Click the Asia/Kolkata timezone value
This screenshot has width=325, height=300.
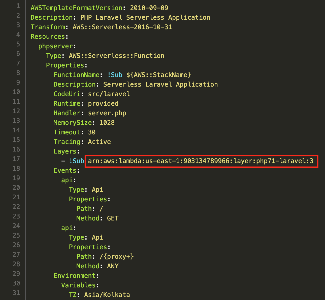pyautogui.click(x=107, y=295)
